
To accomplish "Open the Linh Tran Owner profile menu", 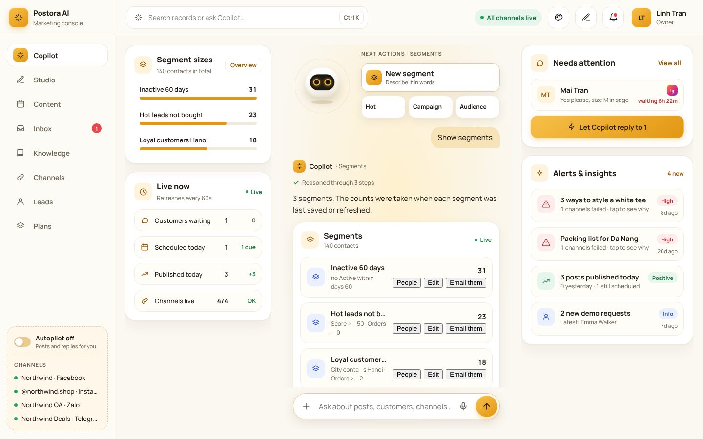I will pyautogui.click(x=659, y=18).
